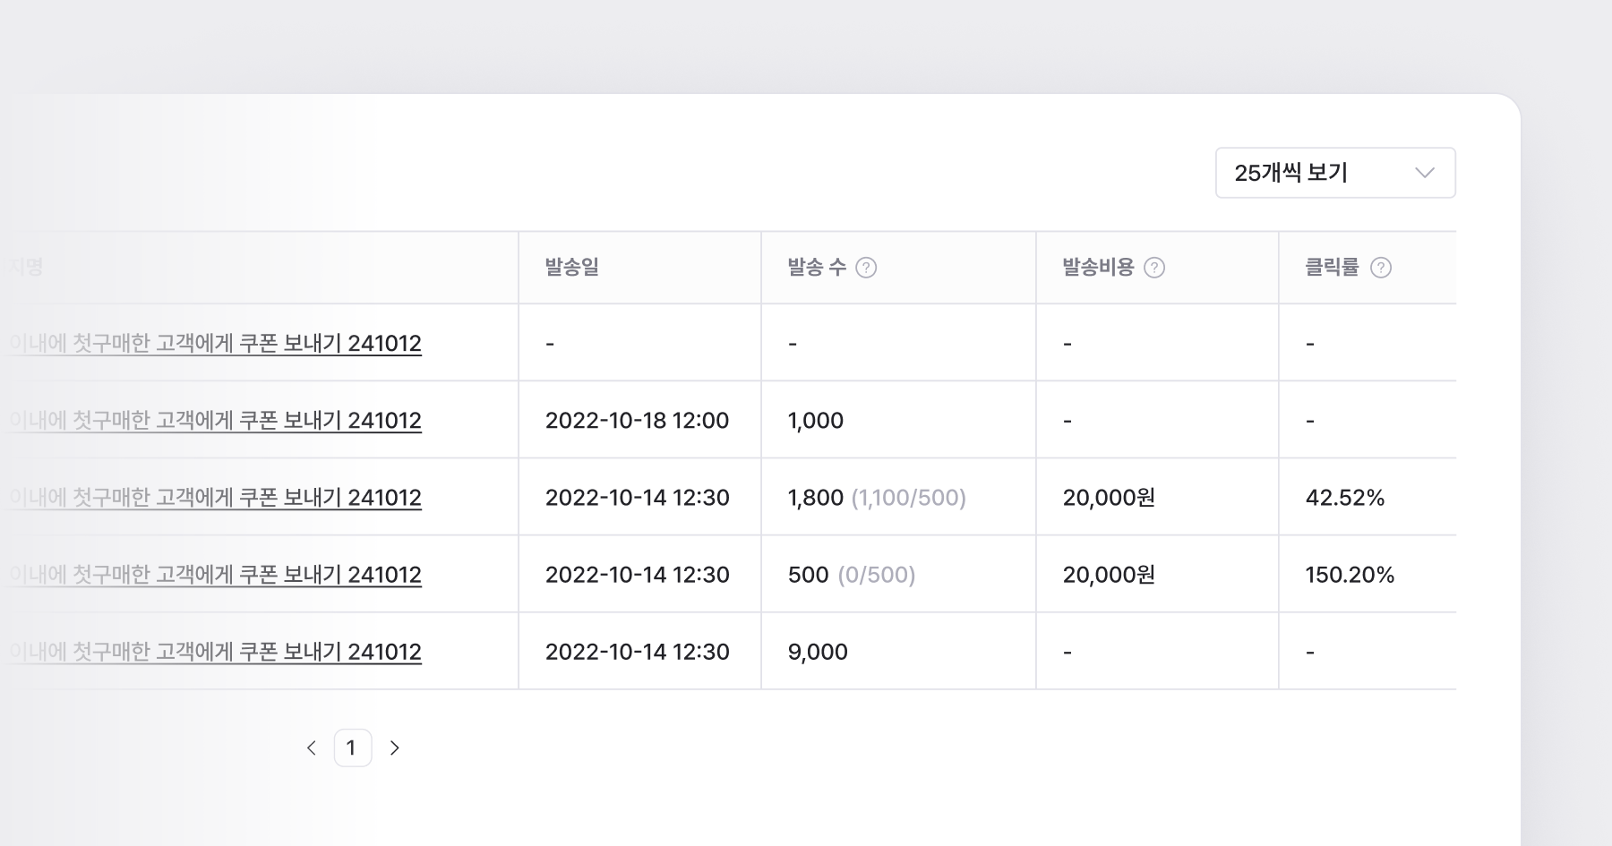
Task: Go to the next page arrow
Action: pyautogui.click(x=394, y=748)
